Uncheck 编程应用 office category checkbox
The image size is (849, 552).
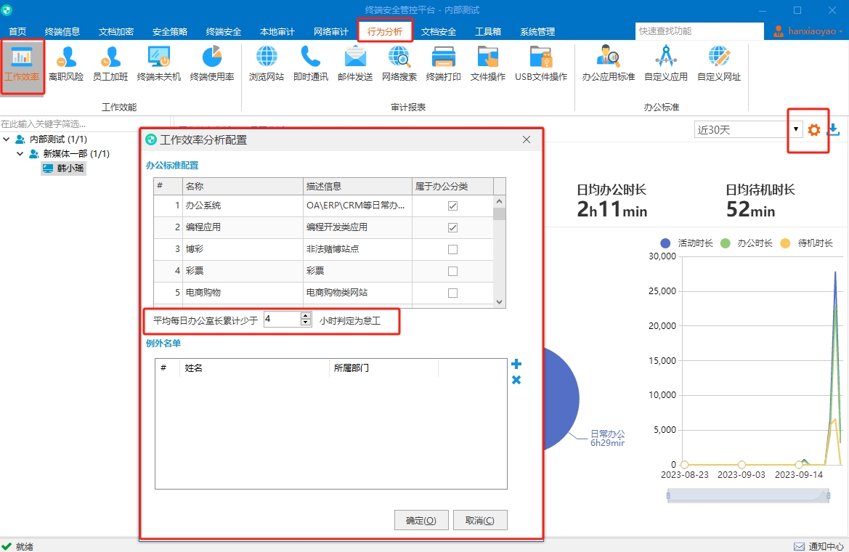(x=452, y=227)
